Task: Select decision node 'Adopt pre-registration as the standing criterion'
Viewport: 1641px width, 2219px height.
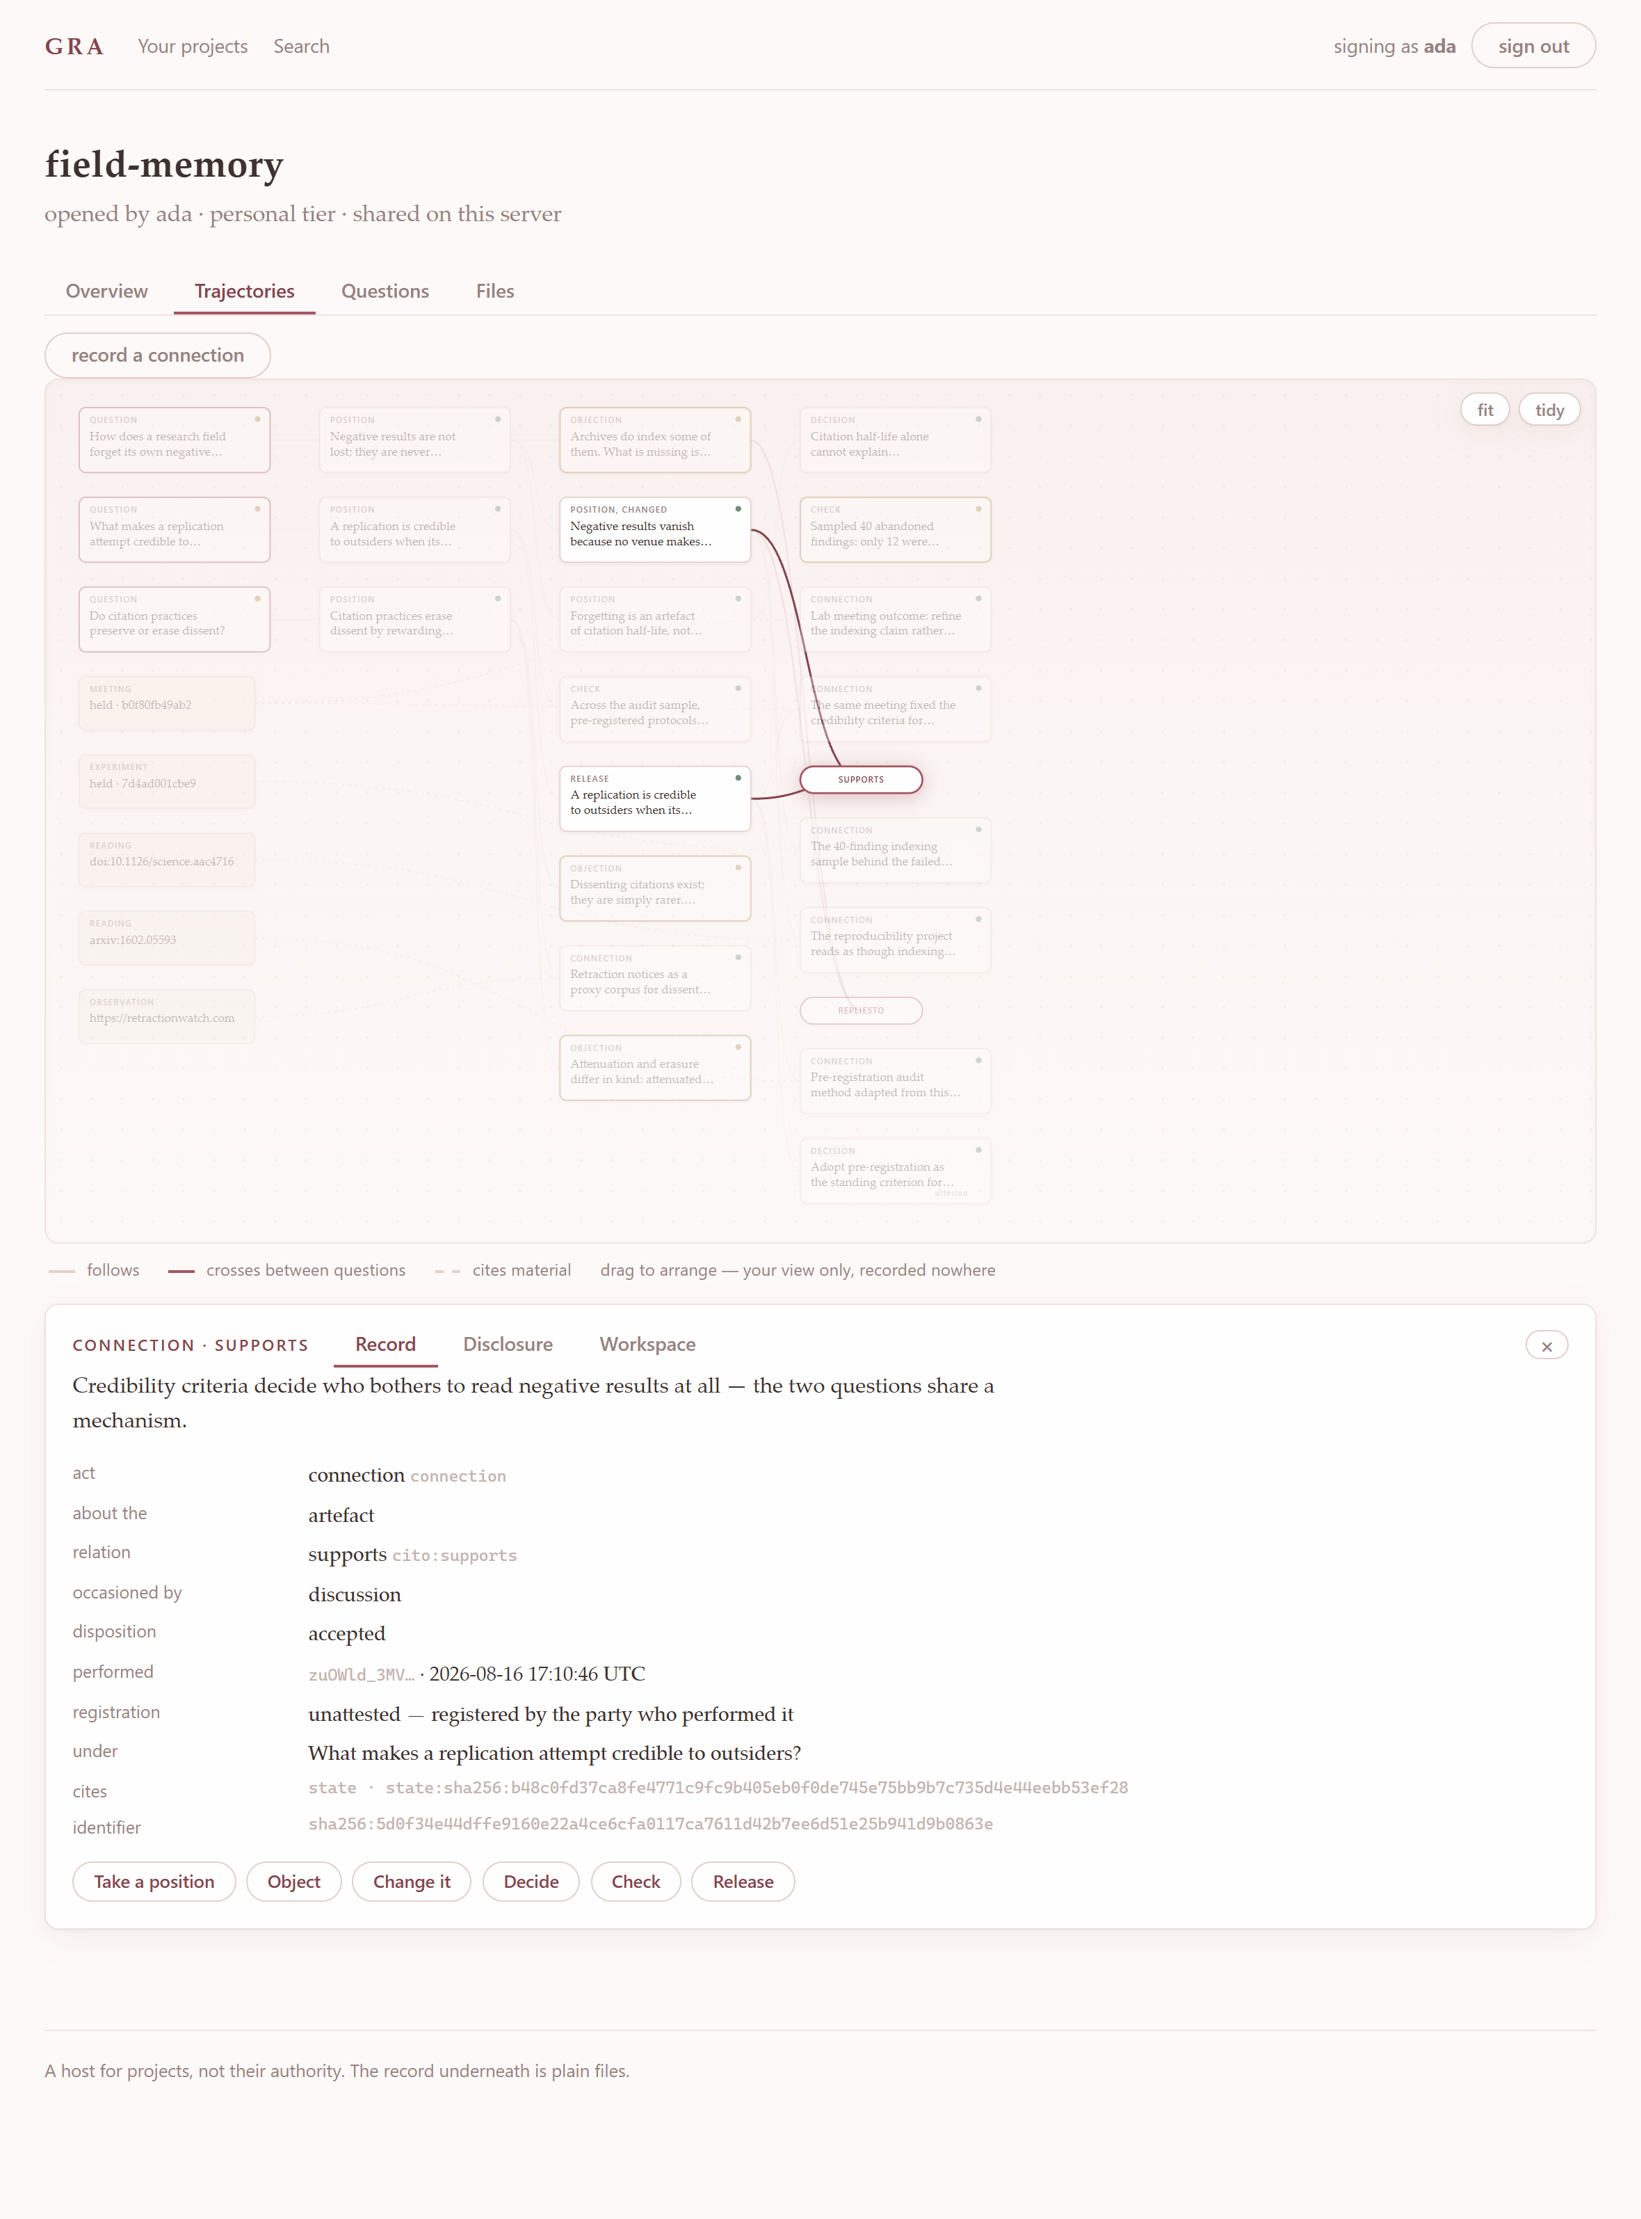Action: (895, 1171)
